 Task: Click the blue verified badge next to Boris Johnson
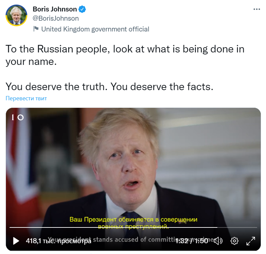(x=82, y=9)
